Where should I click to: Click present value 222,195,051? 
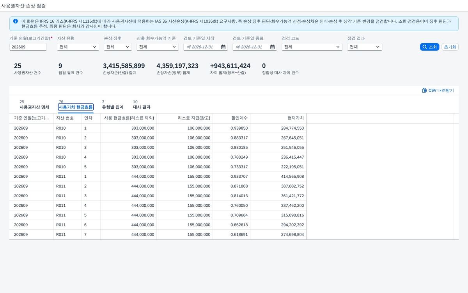coord(292,167)
